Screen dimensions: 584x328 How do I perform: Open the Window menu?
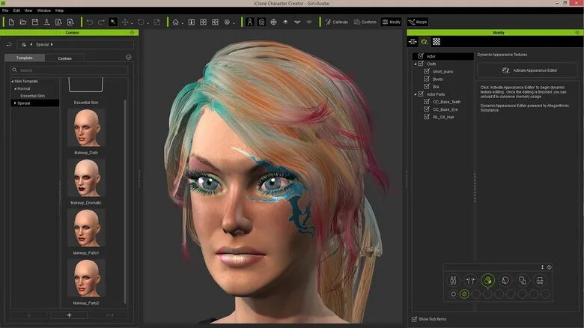(x=44, y=10)
